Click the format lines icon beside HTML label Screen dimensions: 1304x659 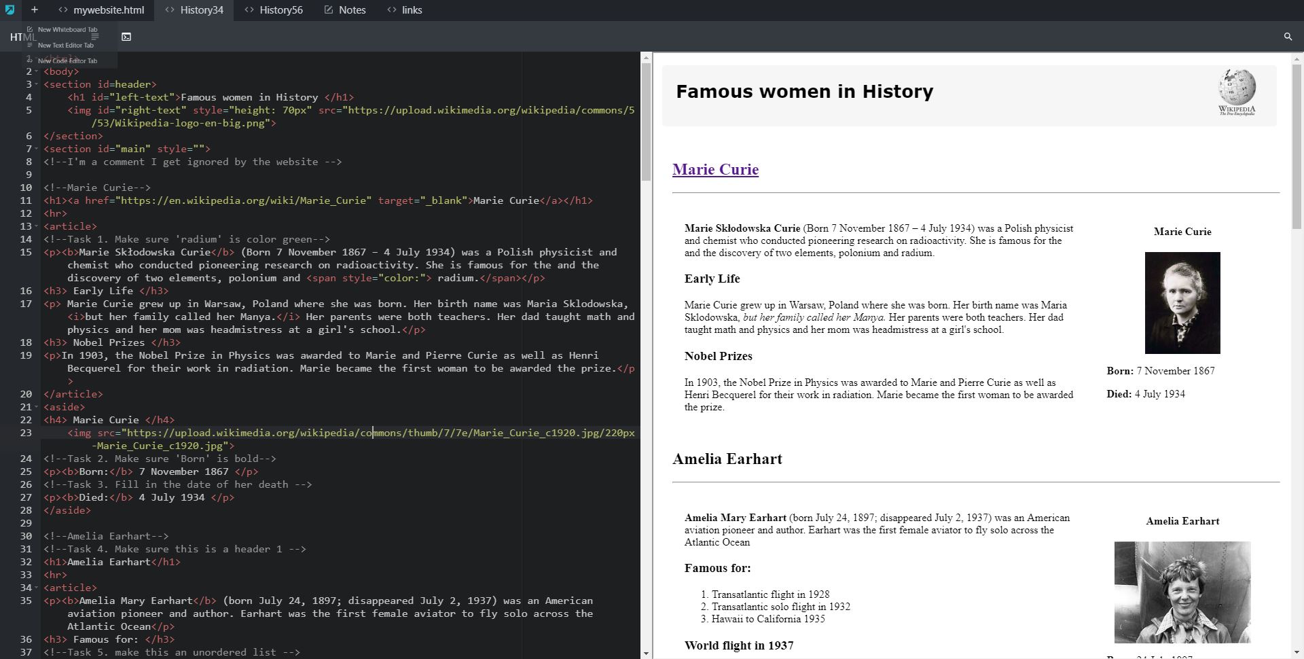(95, 37)
